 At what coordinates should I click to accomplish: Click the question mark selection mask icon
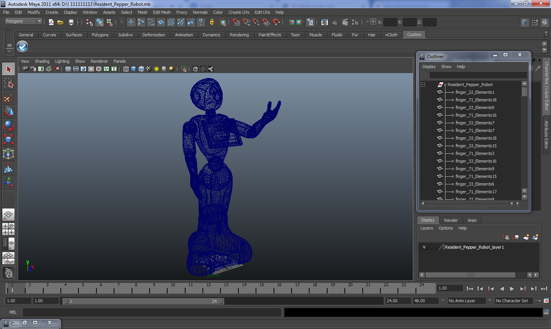coord(201,22)
